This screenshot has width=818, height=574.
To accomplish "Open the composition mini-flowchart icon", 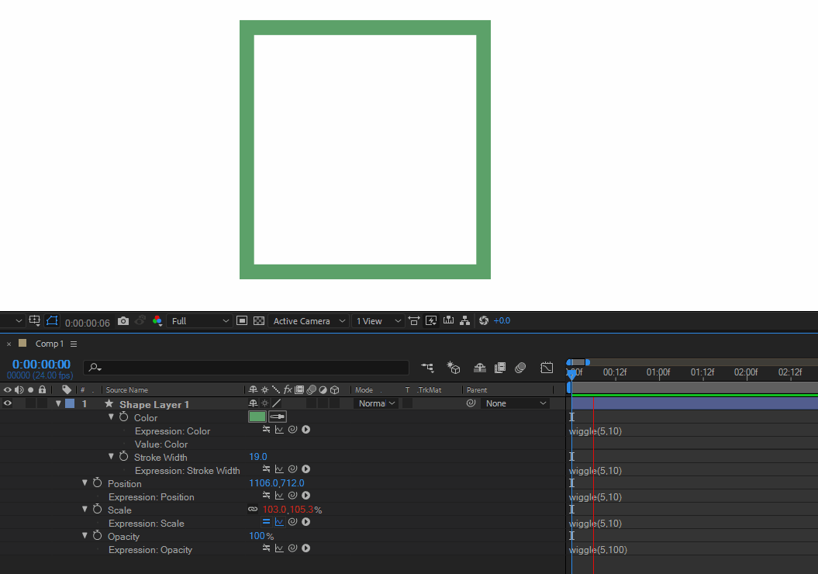I will [427, 368].
